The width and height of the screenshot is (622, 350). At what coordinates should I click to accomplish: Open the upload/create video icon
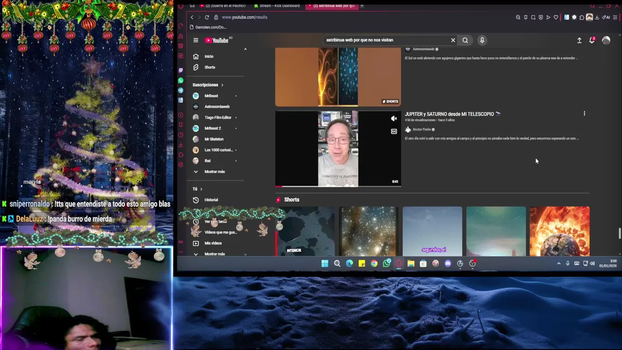click(579, 40)
